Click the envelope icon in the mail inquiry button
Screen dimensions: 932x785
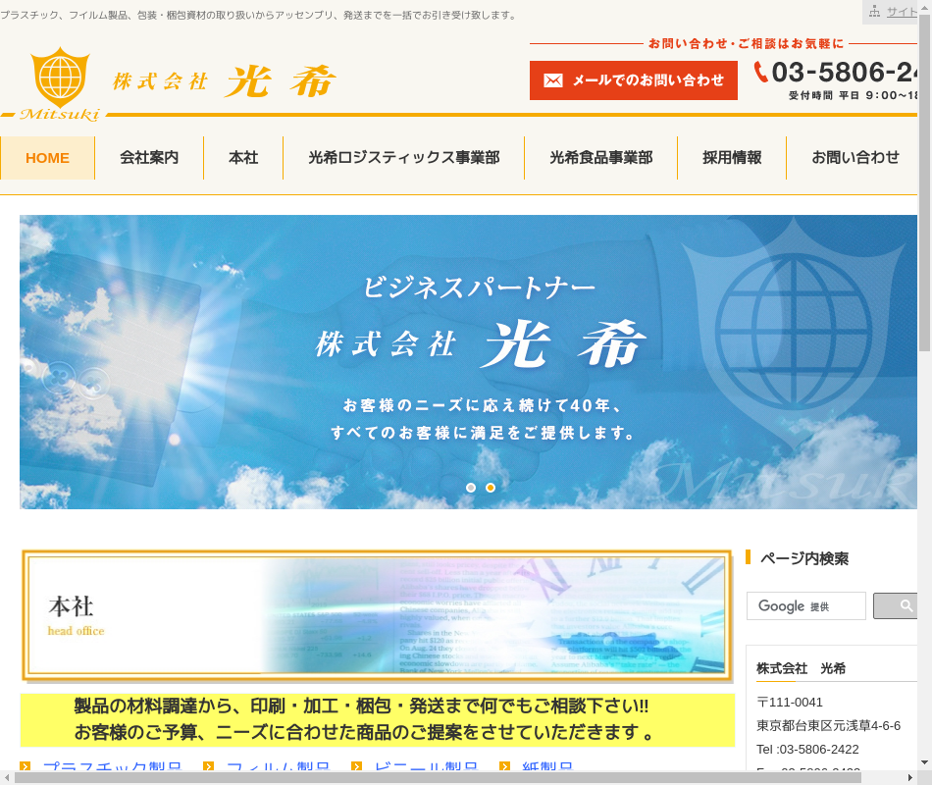553,80
